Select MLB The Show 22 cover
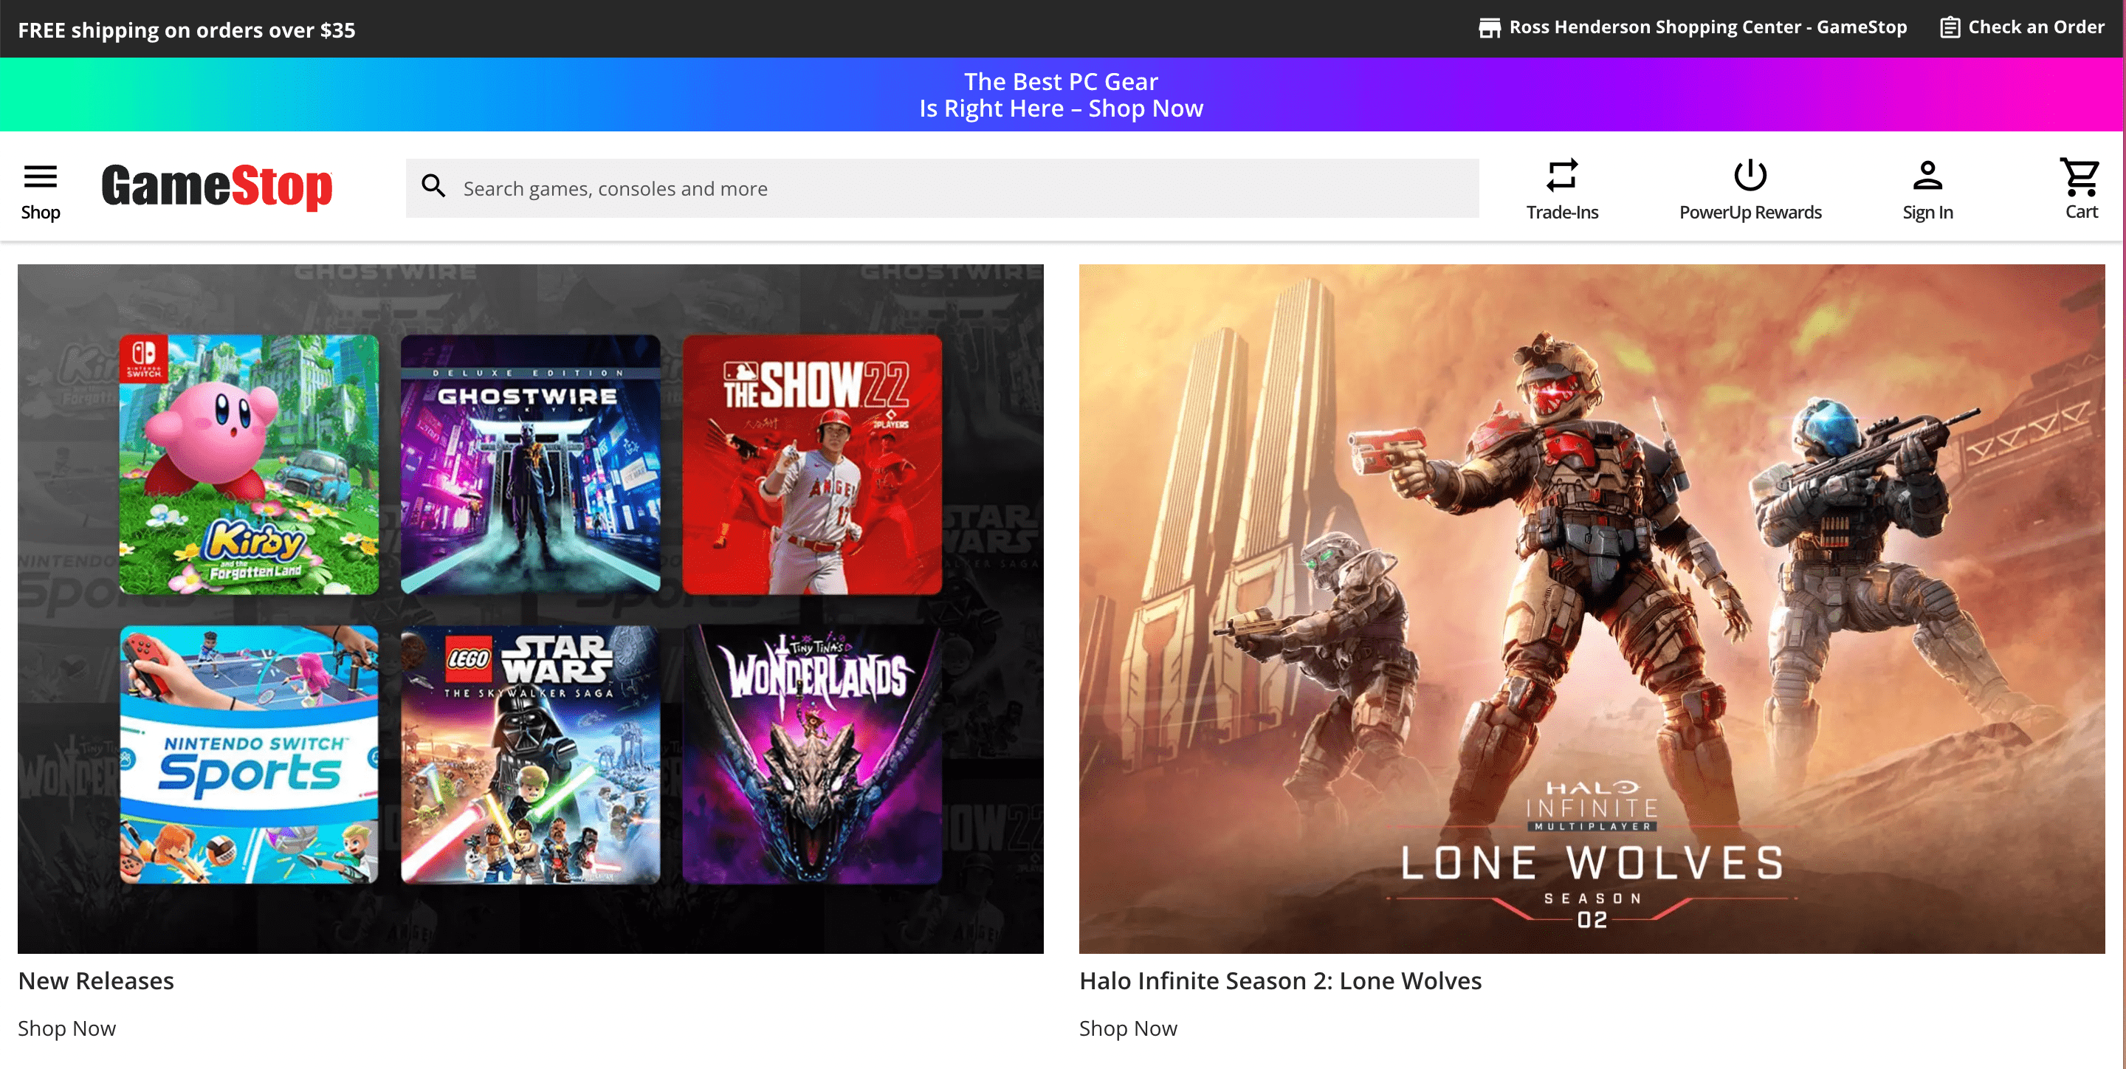 tap(812, 464)
